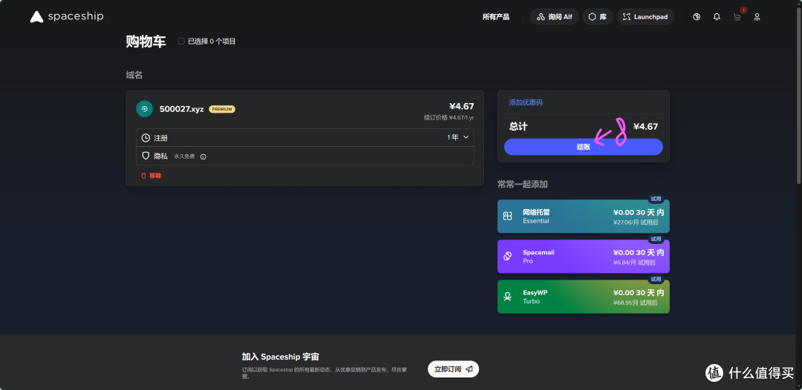
Task: Click the 500027.xyz domain icon
Action: click(x=144, y=109)
